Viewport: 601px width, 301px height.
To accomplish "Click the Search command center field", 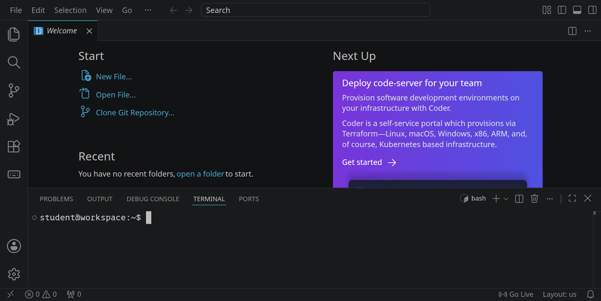I will pos(315,10).
